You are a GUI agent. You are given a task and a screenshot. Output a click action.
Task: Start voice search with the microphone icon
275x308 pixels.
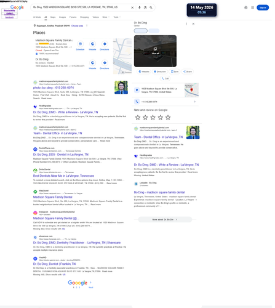[x=140, y=7]
